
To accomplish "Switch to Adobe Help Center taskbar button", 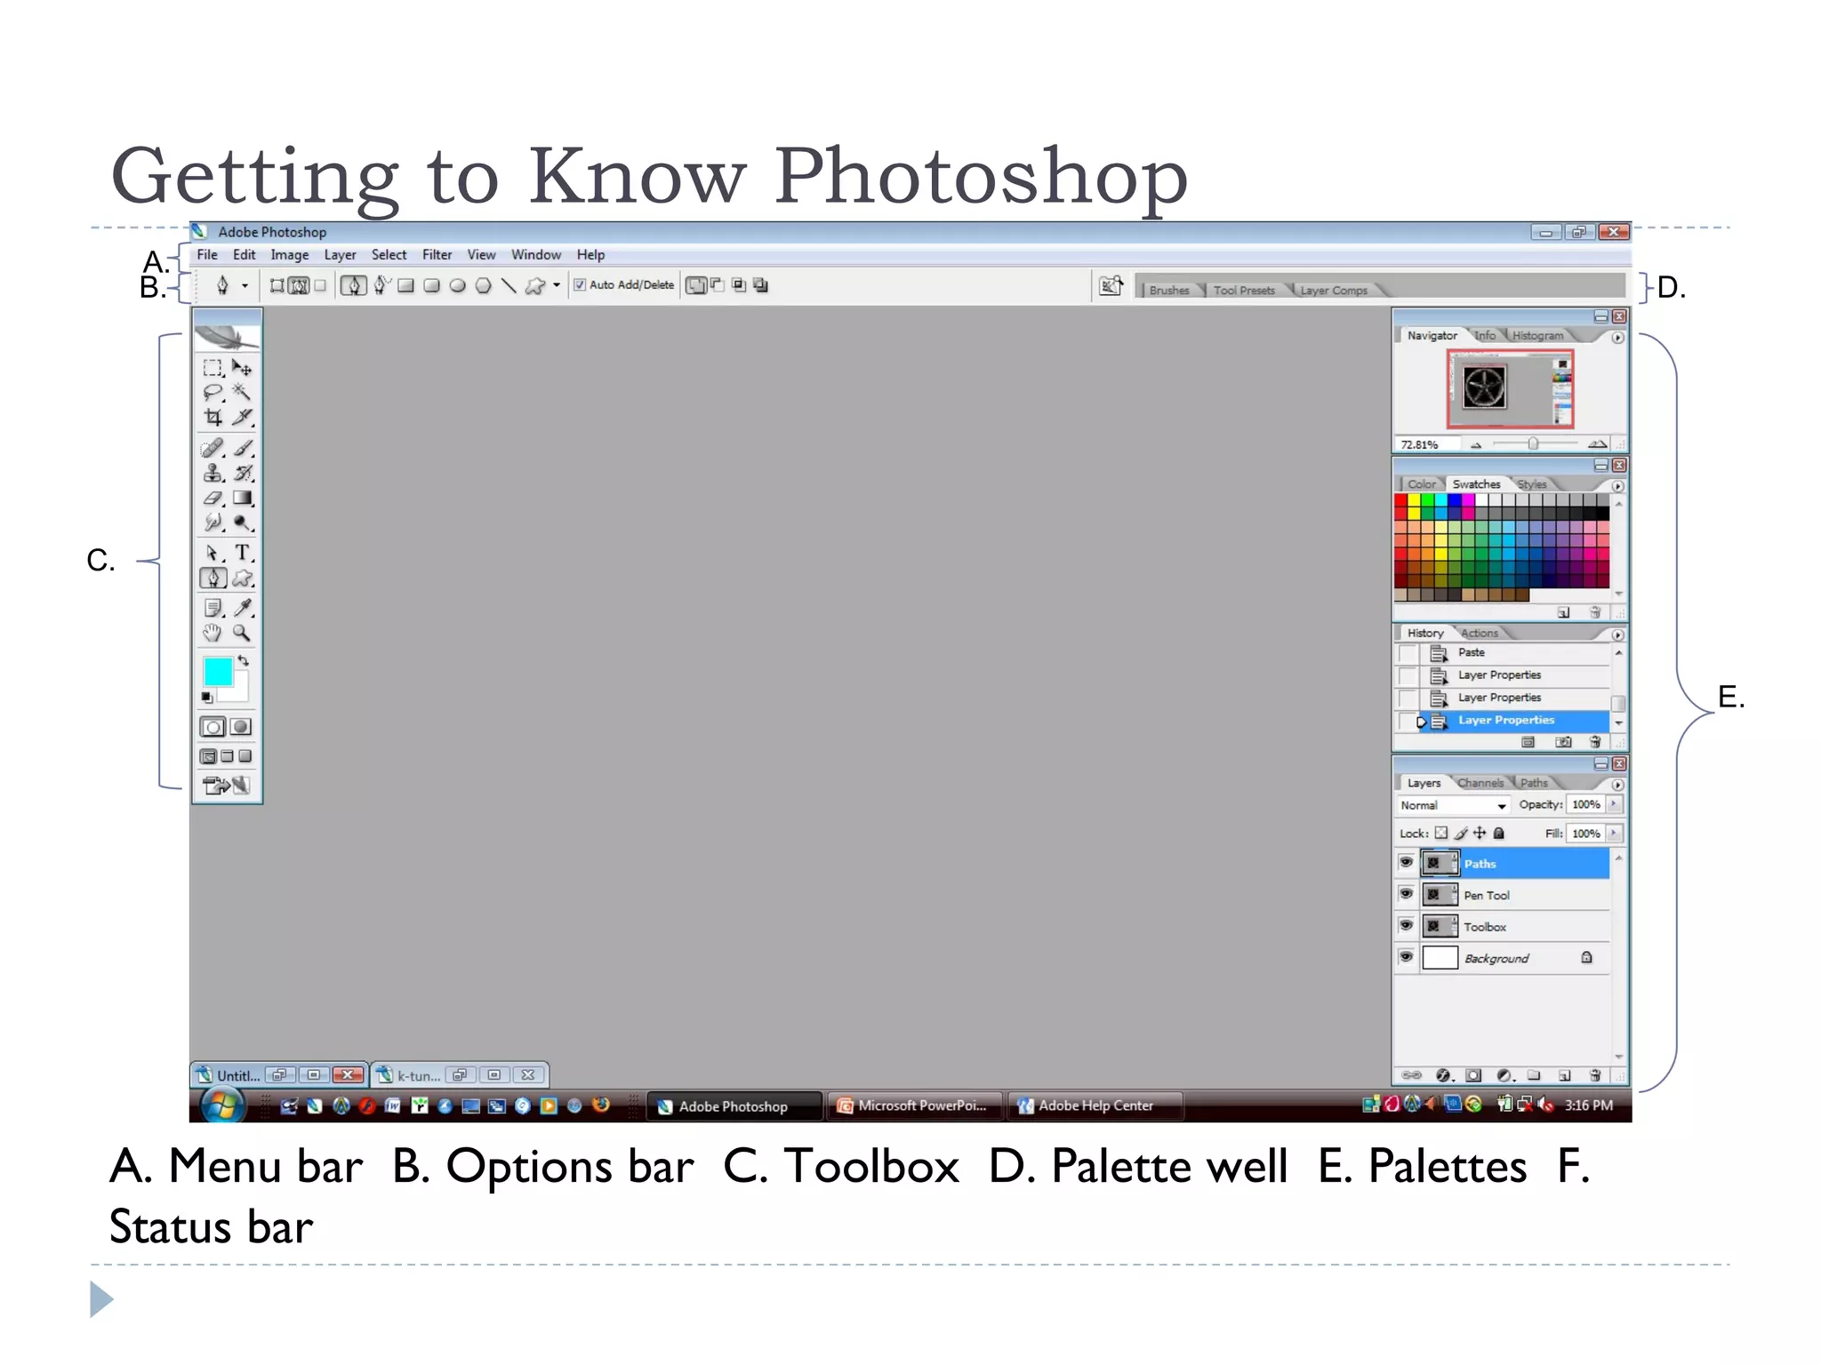I will [1095, 1106].
